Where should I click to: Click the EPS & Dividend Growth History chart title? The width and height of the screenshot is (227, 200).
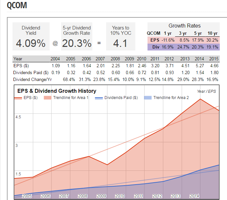57,91
